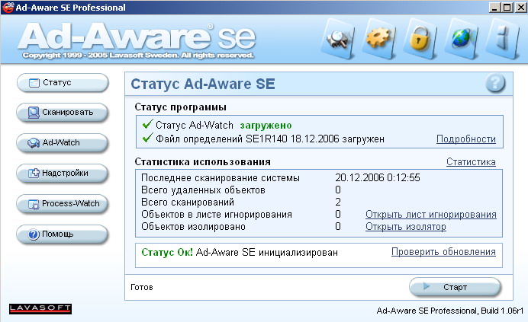
Task: Click Проверить обновления link
Action: pyautogui.click(x=443, y=252)
